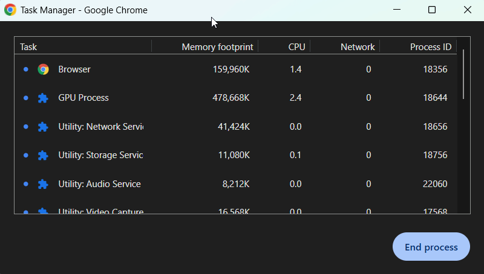
Task: Click process ID 18644
Action: tap(435, 98)
